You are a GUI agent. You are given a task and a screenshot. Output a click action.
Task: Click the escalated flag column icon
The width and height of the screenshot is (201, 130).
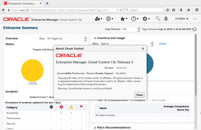pyautogui.click(x=81, y=107)
